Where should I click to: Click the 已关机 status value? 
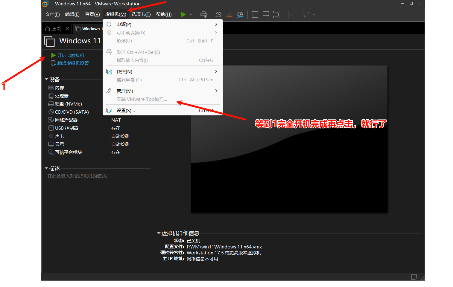coord(194,241)
